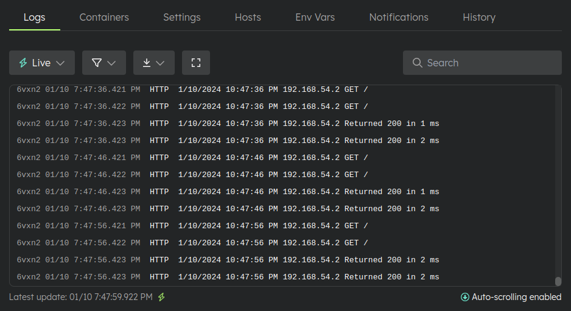Click the circled arrow auto-scroll icon
Viewport: 571px width, 311px height.
click(x=465, y=297)
